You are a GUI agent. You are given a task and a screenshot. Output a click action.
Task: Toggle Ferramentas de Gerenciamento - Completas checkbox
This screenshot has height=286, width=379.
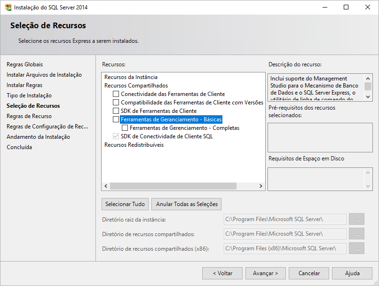pyautogui.click(x=125, y=128)
